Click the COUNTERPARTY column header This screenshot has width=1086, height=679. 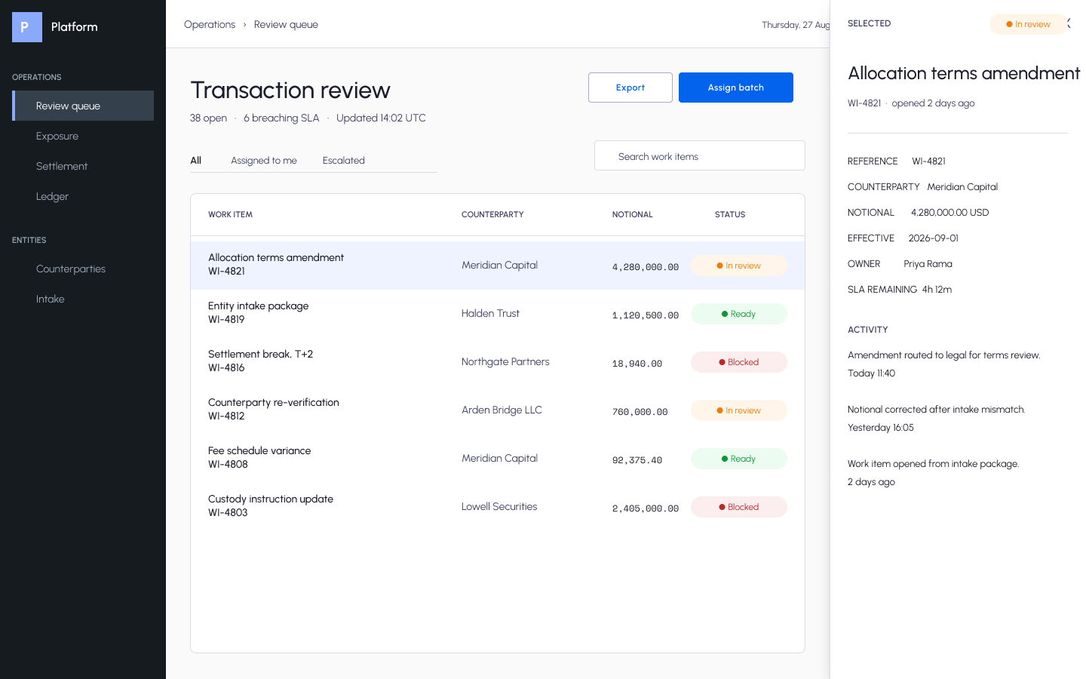pos(492,214)
